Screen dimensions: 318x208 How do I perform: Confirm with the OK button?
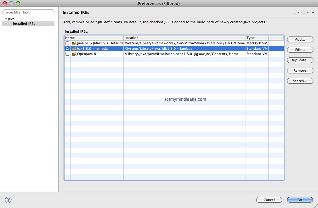[300, 200]
